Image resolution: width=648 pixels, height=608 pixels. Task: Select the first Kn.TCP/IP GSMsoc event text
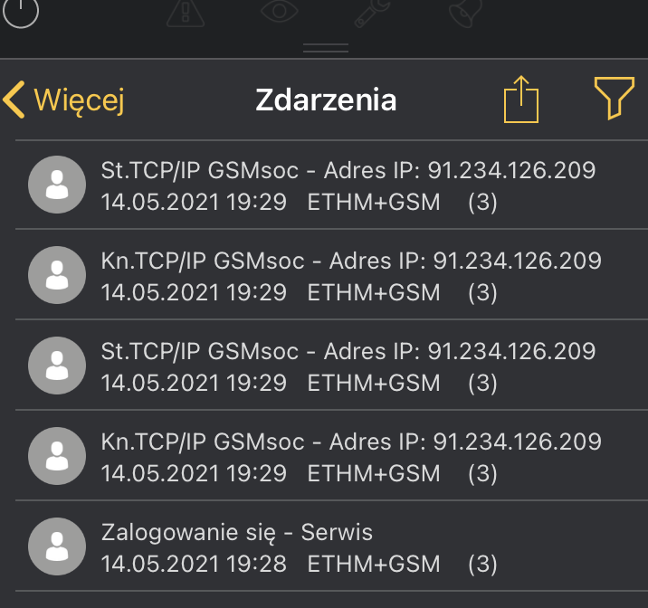point(351,261)
